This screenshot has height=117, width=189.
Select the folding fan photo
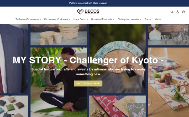(x=117, y=58)
